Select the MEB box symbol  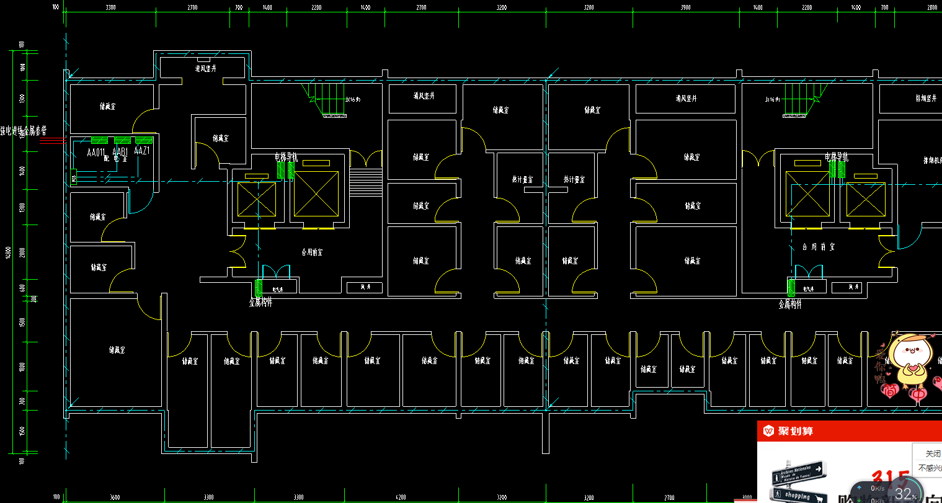coord(74,177)
